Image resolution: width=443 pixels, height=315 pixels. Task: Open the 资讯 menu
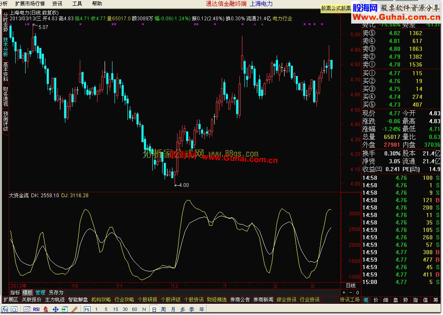[x=57, y=3]
